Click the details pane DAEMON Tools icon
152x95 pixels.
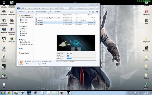[21, 63]
